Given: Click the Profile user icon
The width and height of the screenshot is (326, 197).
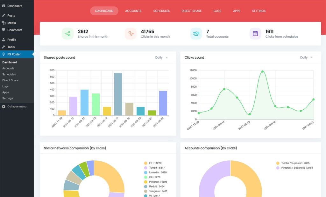Looking at the screenshot, I should point(4,40).
